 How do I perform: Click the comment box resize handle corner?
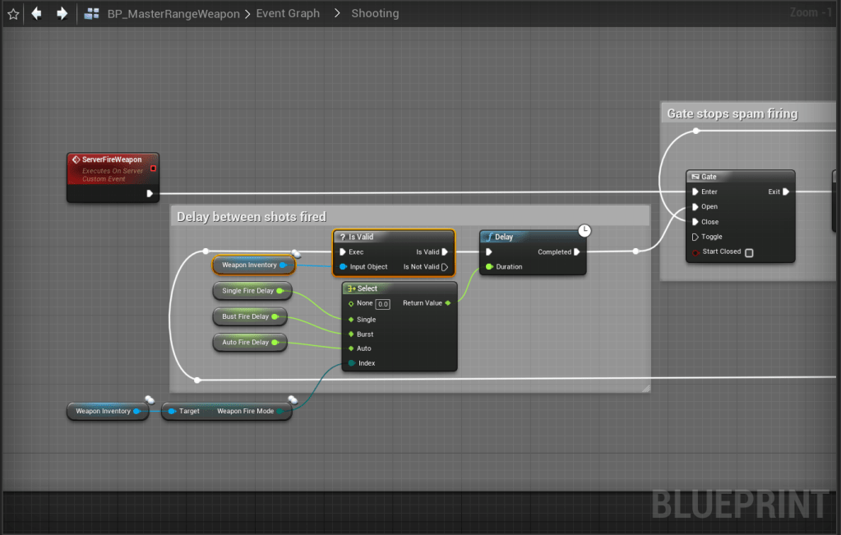click(x=646, y=389)
